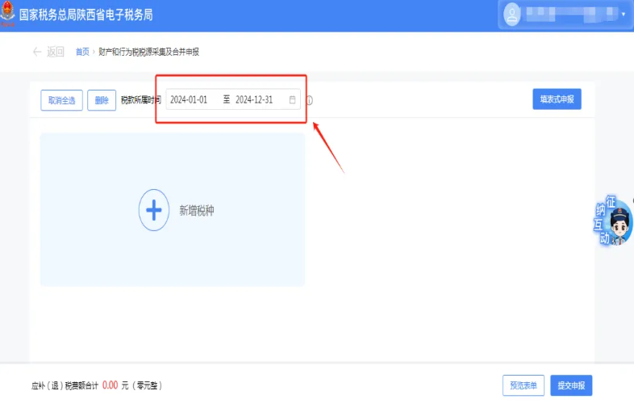The height and width of the screenshot is (416, 634).
Task: Click info icon beside the date range
Action: coord(309,101)
